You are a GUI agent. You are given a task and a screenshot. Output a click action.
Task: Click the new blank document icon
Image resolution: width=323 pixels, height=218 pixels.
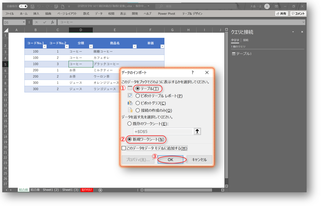pos(63,6)
